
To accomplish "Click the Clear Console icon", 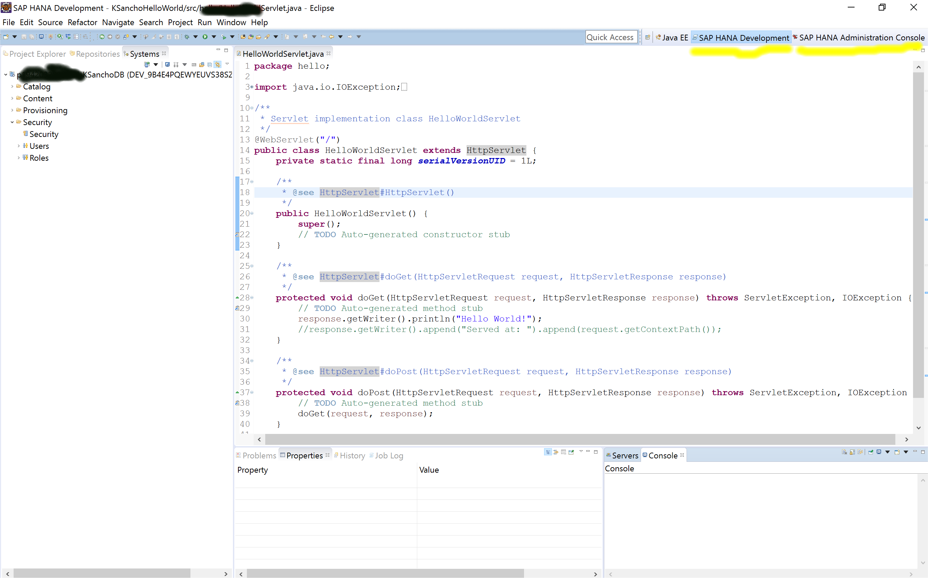I will [844, 452].
